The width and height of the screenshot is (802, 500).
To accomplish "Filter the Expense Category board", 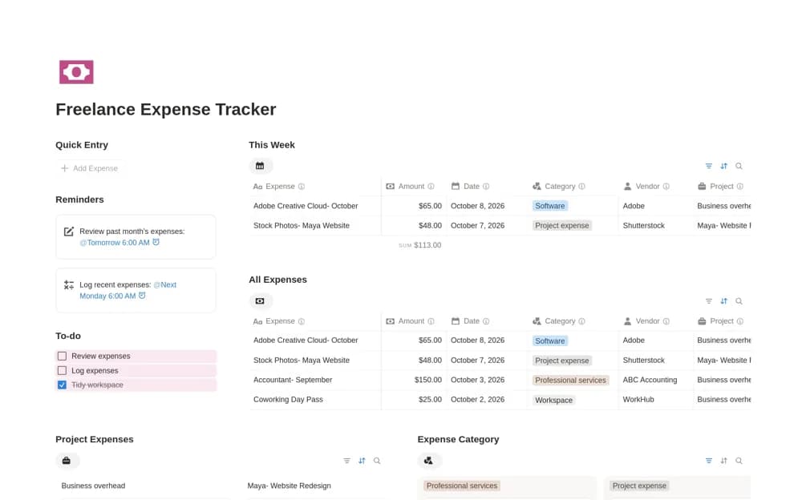I will pyautogui.click(x=708, y=461).
